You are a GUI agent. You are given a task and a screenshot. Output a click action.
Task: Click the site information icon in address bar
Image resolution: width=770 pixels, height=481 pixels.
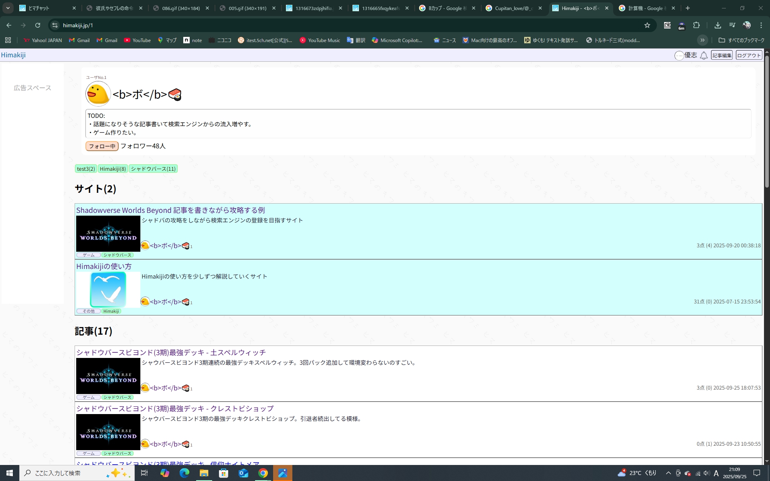click(55, 25)
